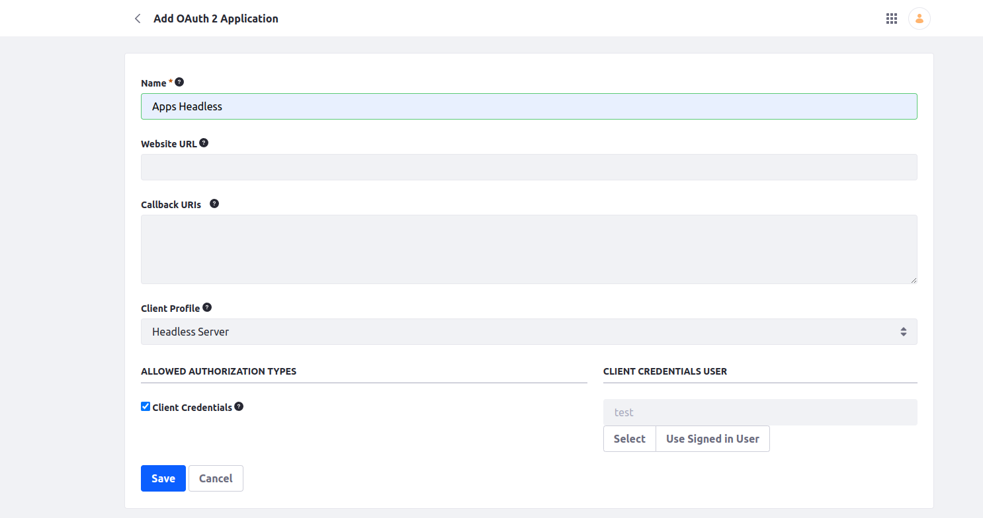983x518 pixels.
Task: Click the Website URL label
Action: pyautogui.click(x=169, y=143)
